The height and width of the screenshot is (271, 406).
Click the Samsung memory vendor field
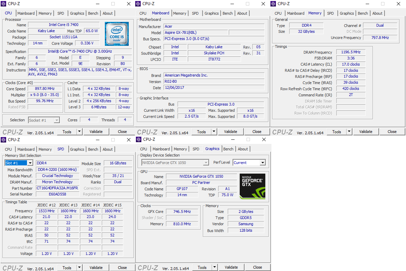coord(246,224)
